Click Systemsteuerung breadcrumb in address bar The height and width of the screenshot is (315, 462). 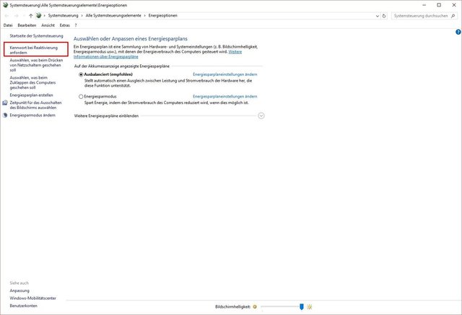point(63,16)
